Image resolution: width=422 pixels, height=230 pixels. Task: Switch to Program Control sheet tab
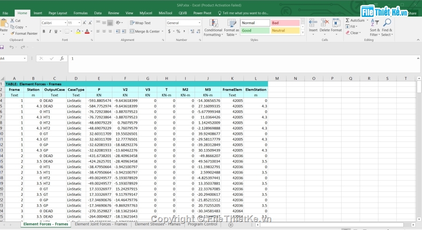pos(203,224)
